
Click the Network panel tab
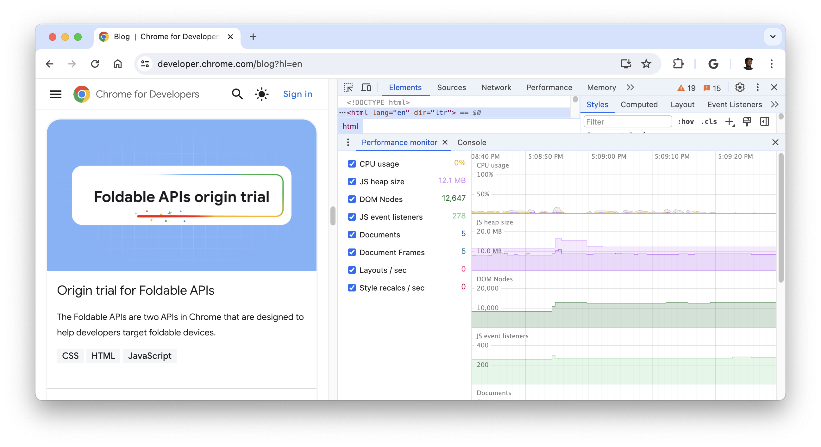pos(495,87)
